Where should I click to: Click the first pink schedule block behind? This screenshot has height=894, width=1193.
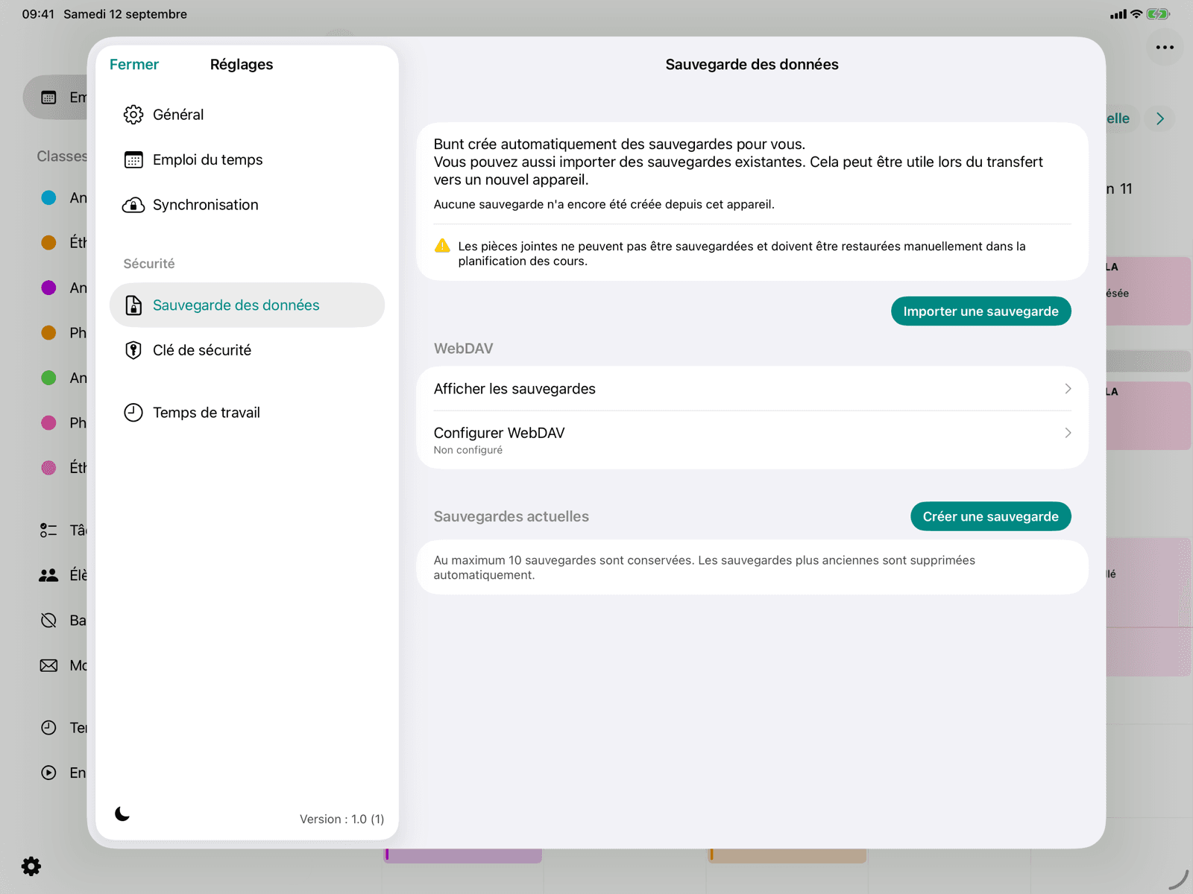pos(1148,291)
